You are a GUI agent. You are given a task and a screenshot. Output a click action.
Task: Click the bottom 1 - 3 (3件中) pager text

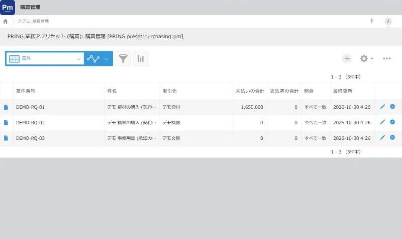(346, 152)
